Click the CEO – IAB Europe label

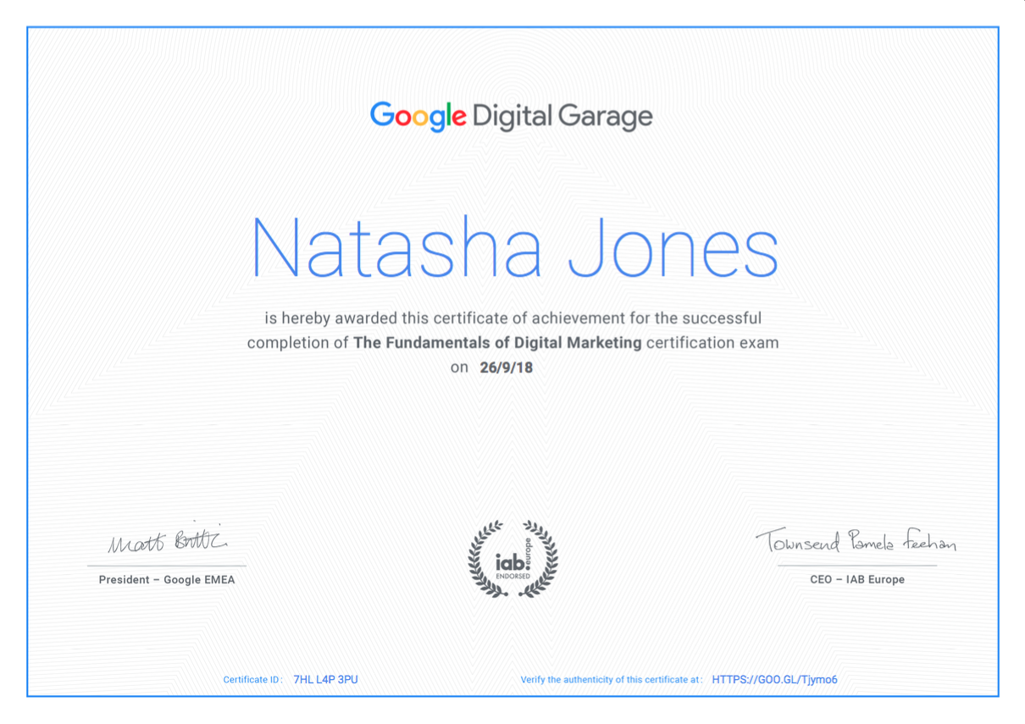pos(857,580)
